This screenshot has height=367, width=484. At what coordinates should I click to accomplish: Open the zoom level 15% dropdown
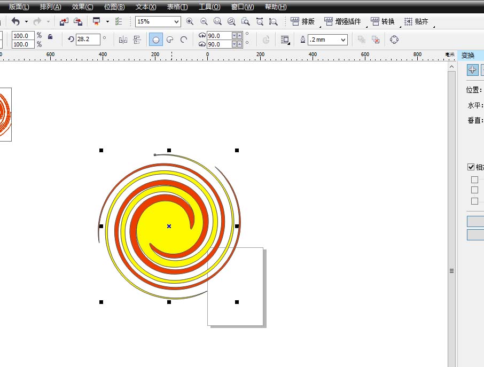176,21
